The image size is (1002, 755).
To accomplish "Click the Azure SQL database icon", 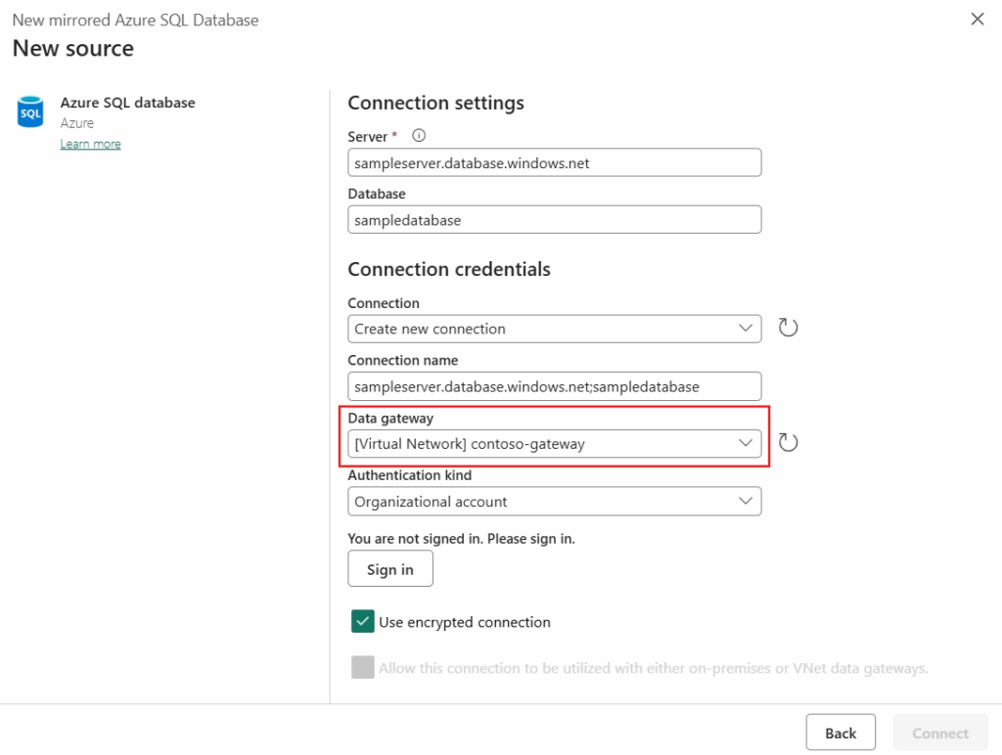I will coord(30,111).
